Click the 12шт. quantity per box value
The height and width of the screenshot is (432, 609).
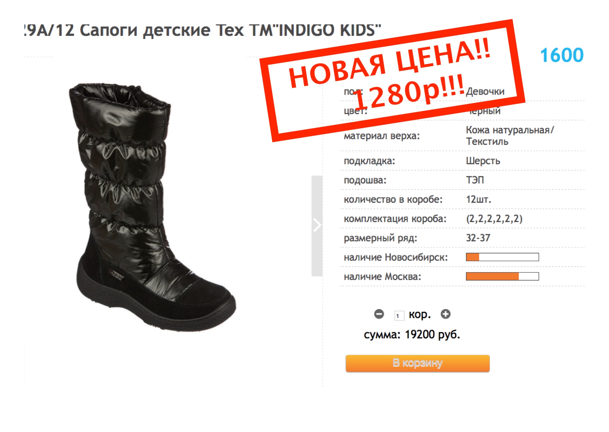tap(478, 200)
